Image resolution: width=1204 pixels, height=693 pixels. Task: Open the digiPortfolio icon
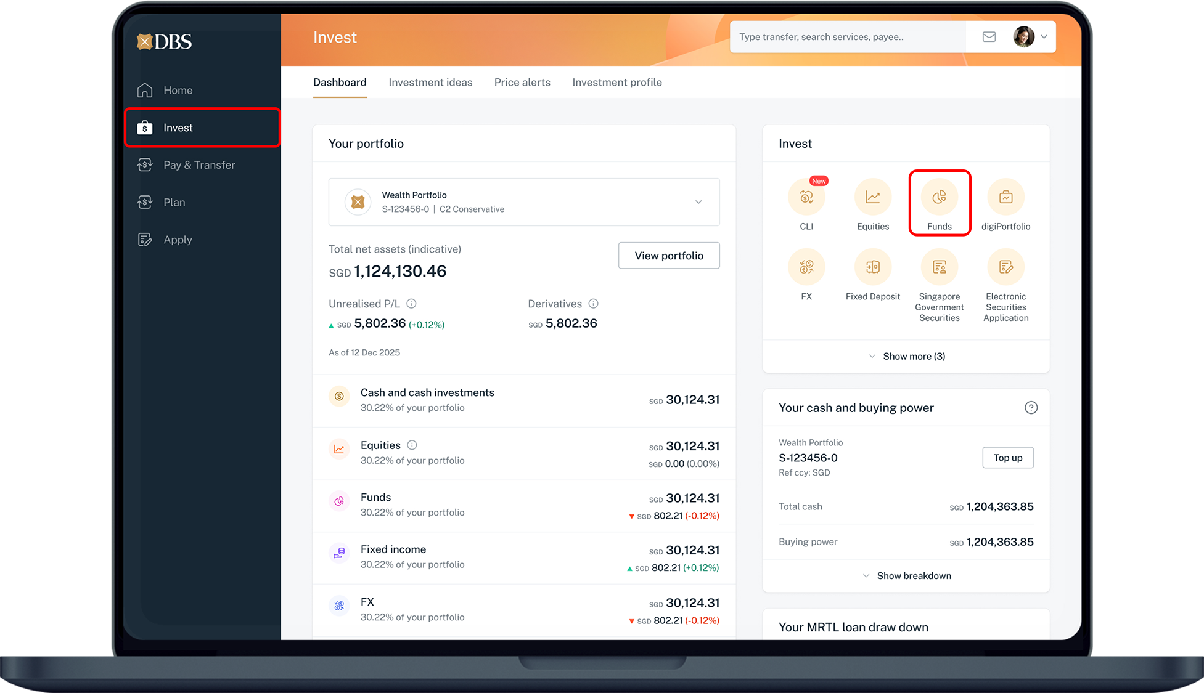[1005, 198]
